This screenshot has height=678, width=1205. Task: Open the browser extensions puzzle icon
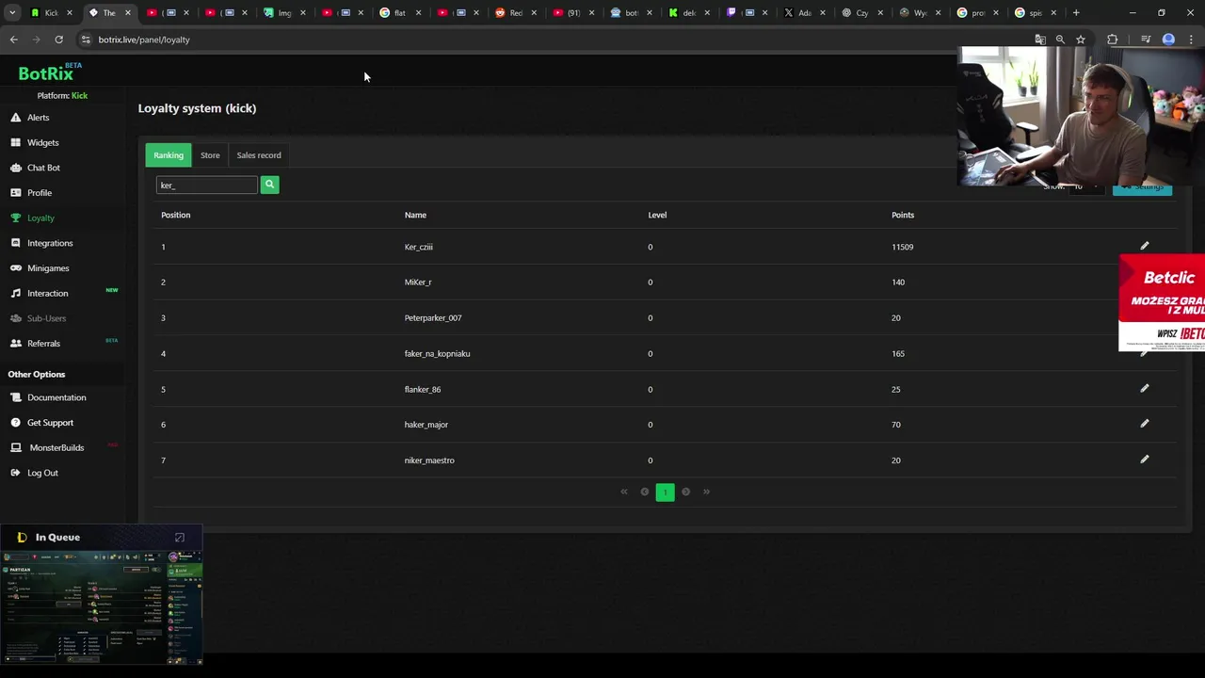[x=1113, y=40]
